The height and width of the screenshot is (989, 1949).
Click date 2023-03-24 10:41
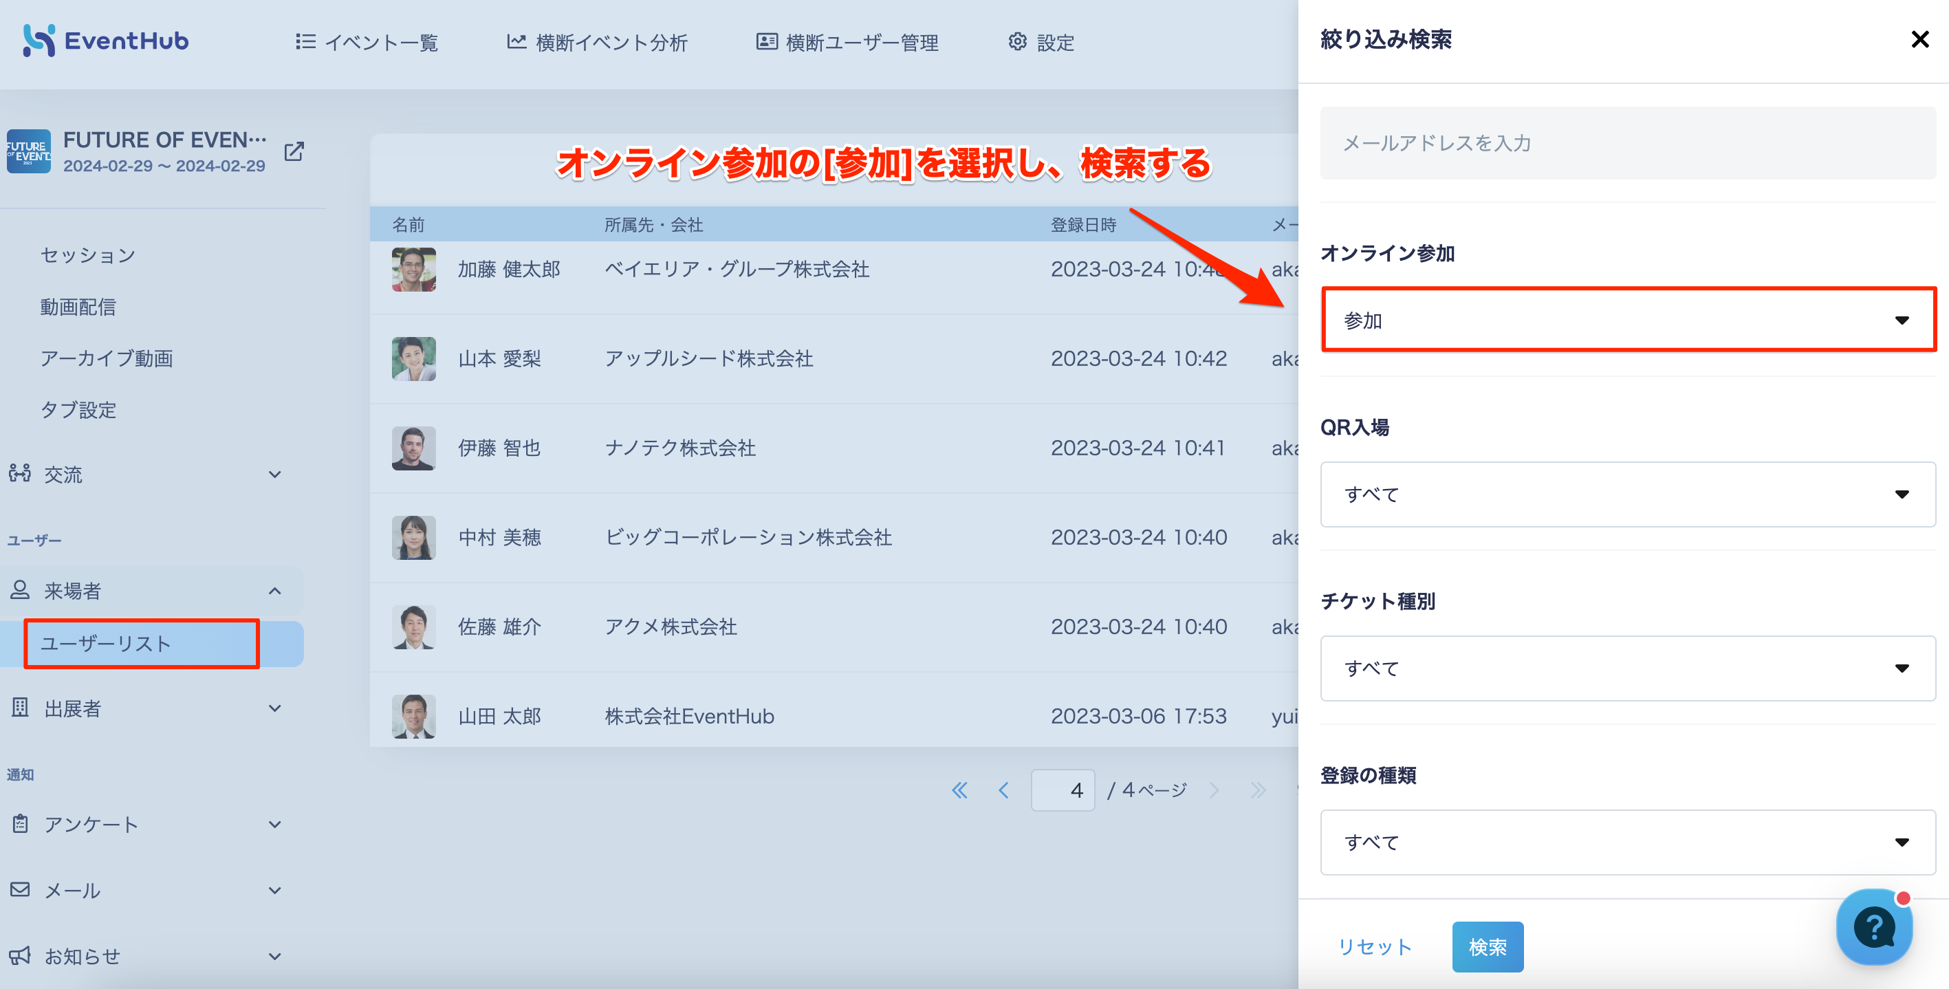[x=1138, y=448]
